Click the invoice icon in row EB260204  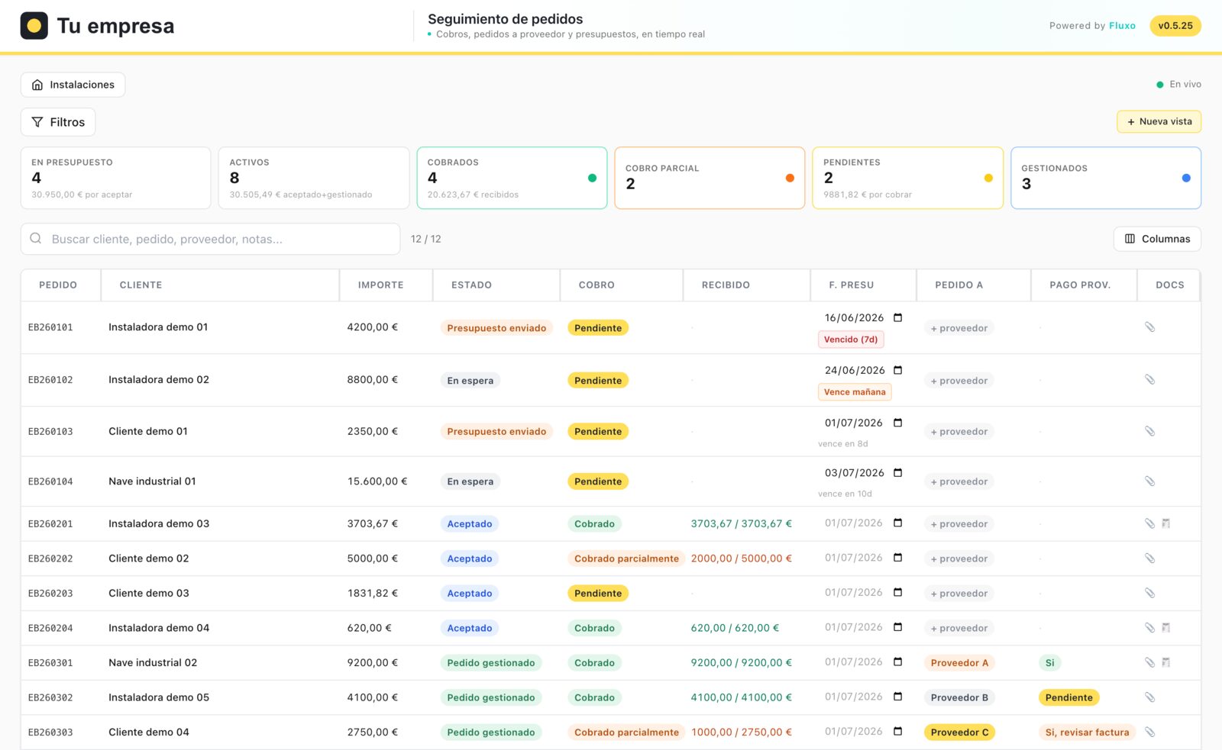coord(1166,628)
